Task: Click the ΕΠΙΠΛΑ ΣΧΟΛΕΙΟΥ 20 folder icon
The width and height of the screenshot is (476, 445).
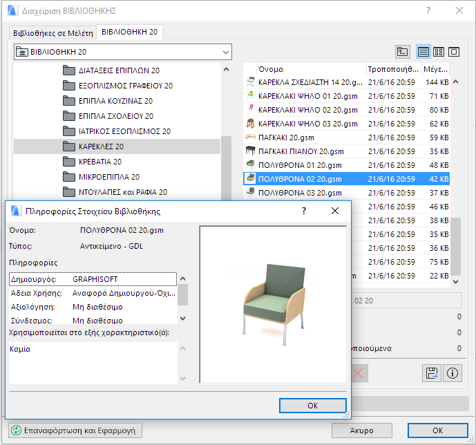Action: 69,116
